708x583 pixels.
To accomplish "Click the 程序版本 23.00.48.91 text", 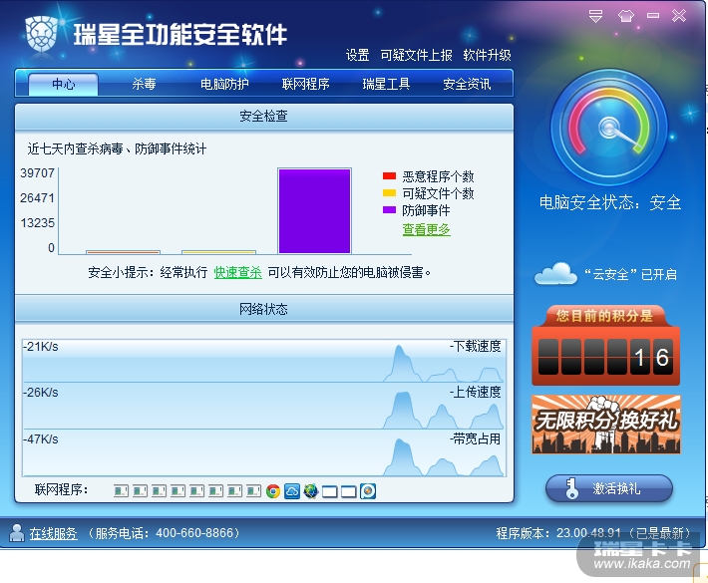I will pyautogui.click(x=558, y=533).
